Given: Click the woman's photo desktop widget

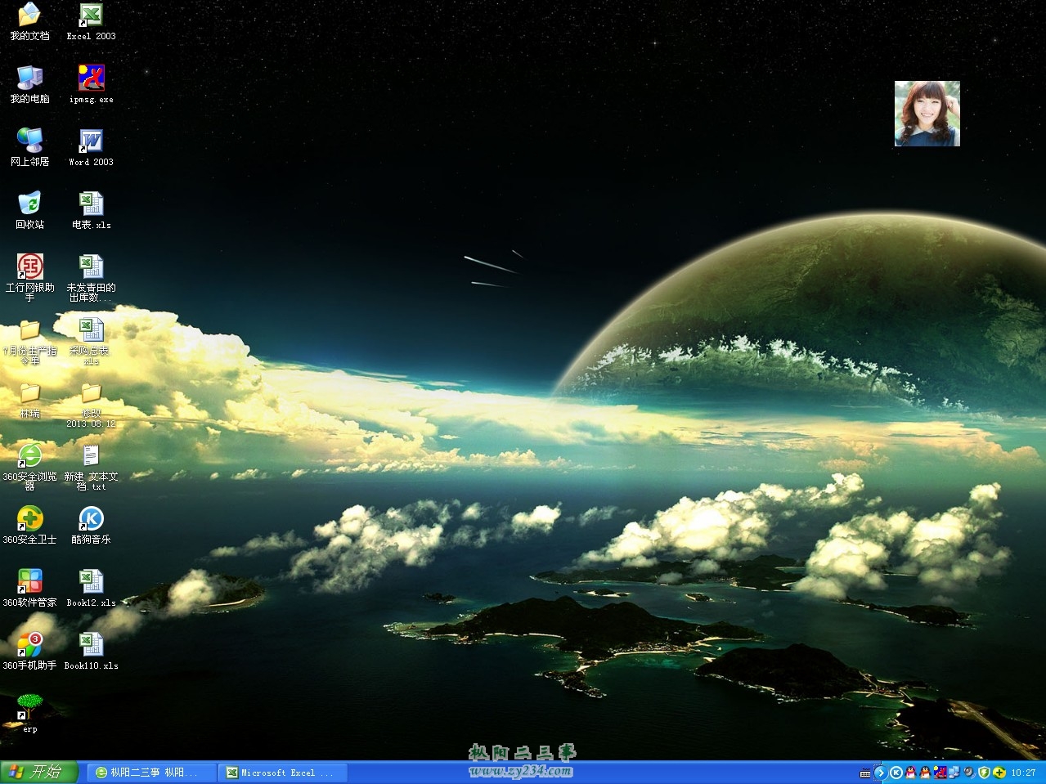Looking at the screenshot, I should [927, 114].
